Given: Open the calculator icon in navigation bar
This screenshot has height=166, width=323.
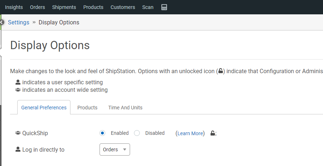Looking at the screenshot, I should coord(164,7).
